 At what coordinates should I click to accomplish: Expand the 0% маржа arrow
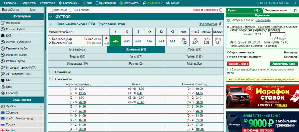tap(41, 23)
